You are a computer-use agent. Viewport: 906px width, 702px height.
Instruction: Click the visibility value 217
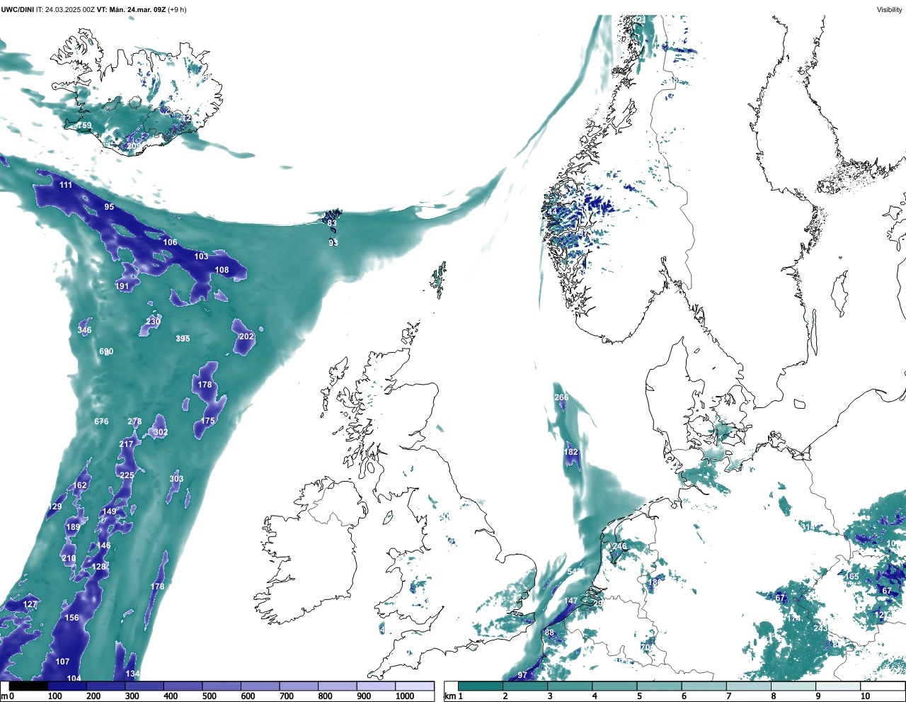126,444
